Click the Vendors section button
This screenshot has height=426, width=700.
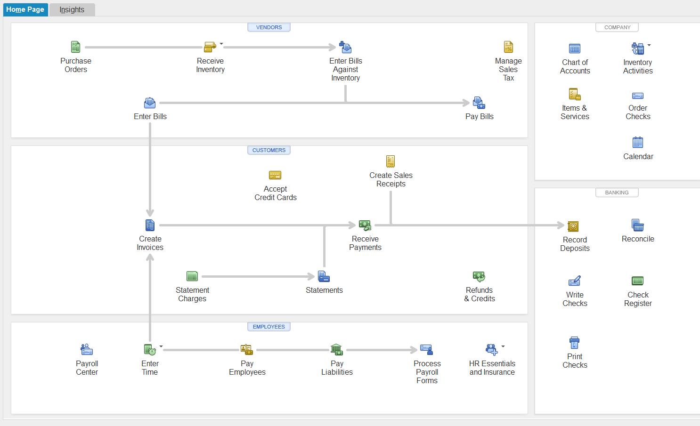[x=269, y=27]
